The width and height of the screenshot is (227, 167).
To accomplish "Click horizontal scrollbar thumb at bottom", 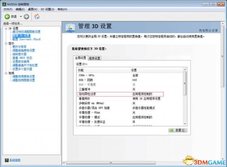I will pos(111,163).
